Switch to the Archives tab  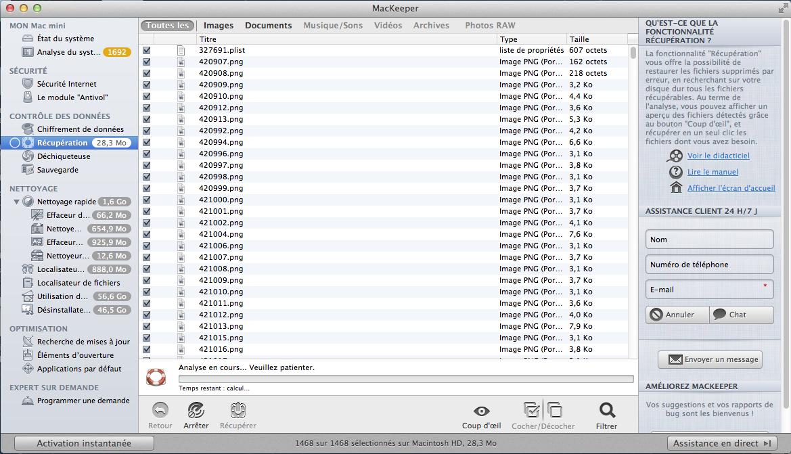pos(431,25)
